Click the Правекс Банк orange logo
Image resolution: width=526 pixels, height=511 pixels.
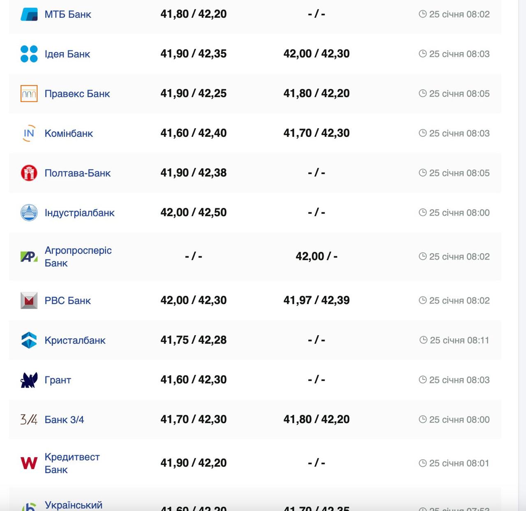point(29,94)
